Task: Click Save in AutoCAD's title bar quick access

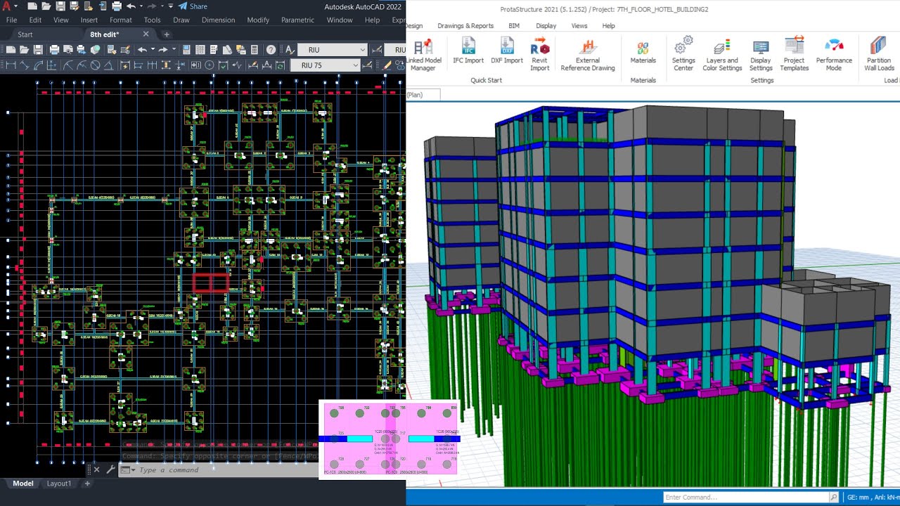Action: click(x=60, y=6)
